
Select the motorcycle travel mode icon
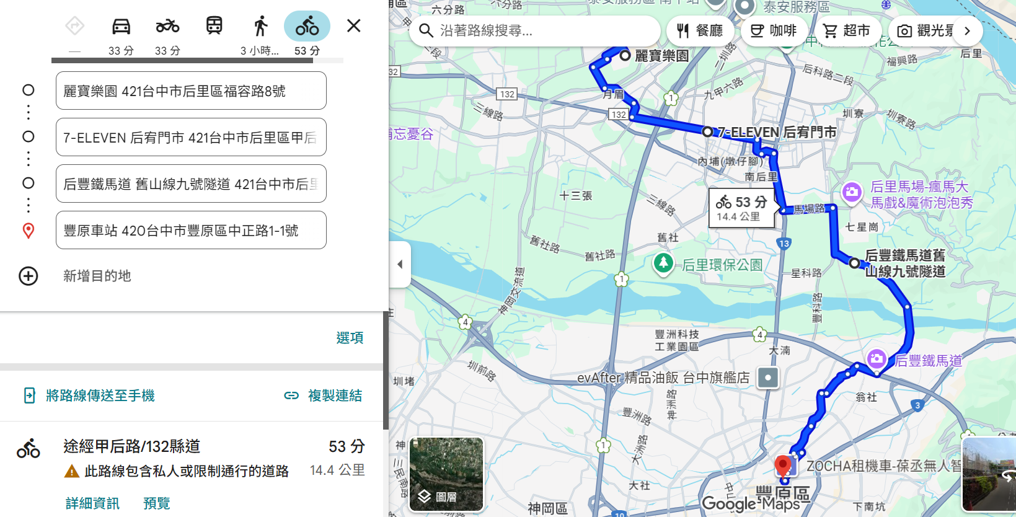point(167,27)
